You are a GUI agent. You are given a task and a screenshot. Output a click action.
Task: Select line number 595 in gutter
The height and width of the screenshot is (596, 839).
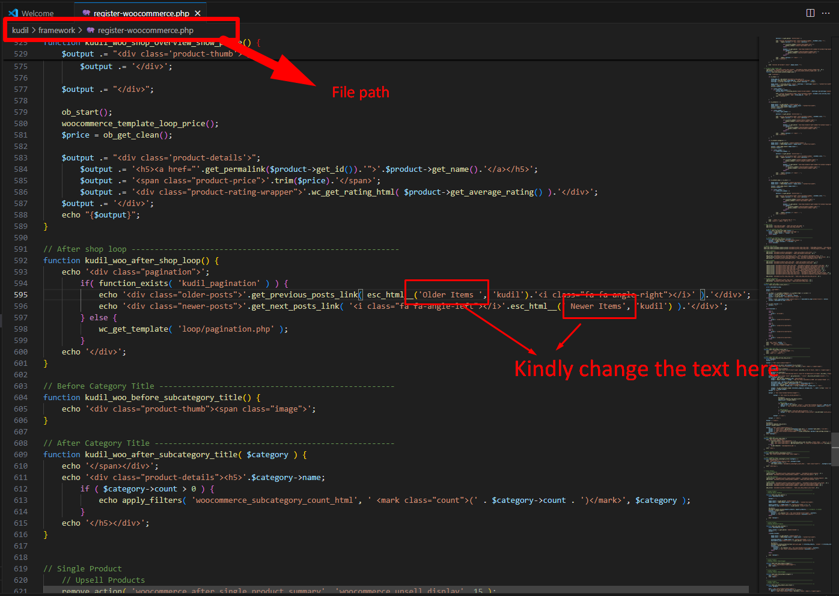point(21,295)
